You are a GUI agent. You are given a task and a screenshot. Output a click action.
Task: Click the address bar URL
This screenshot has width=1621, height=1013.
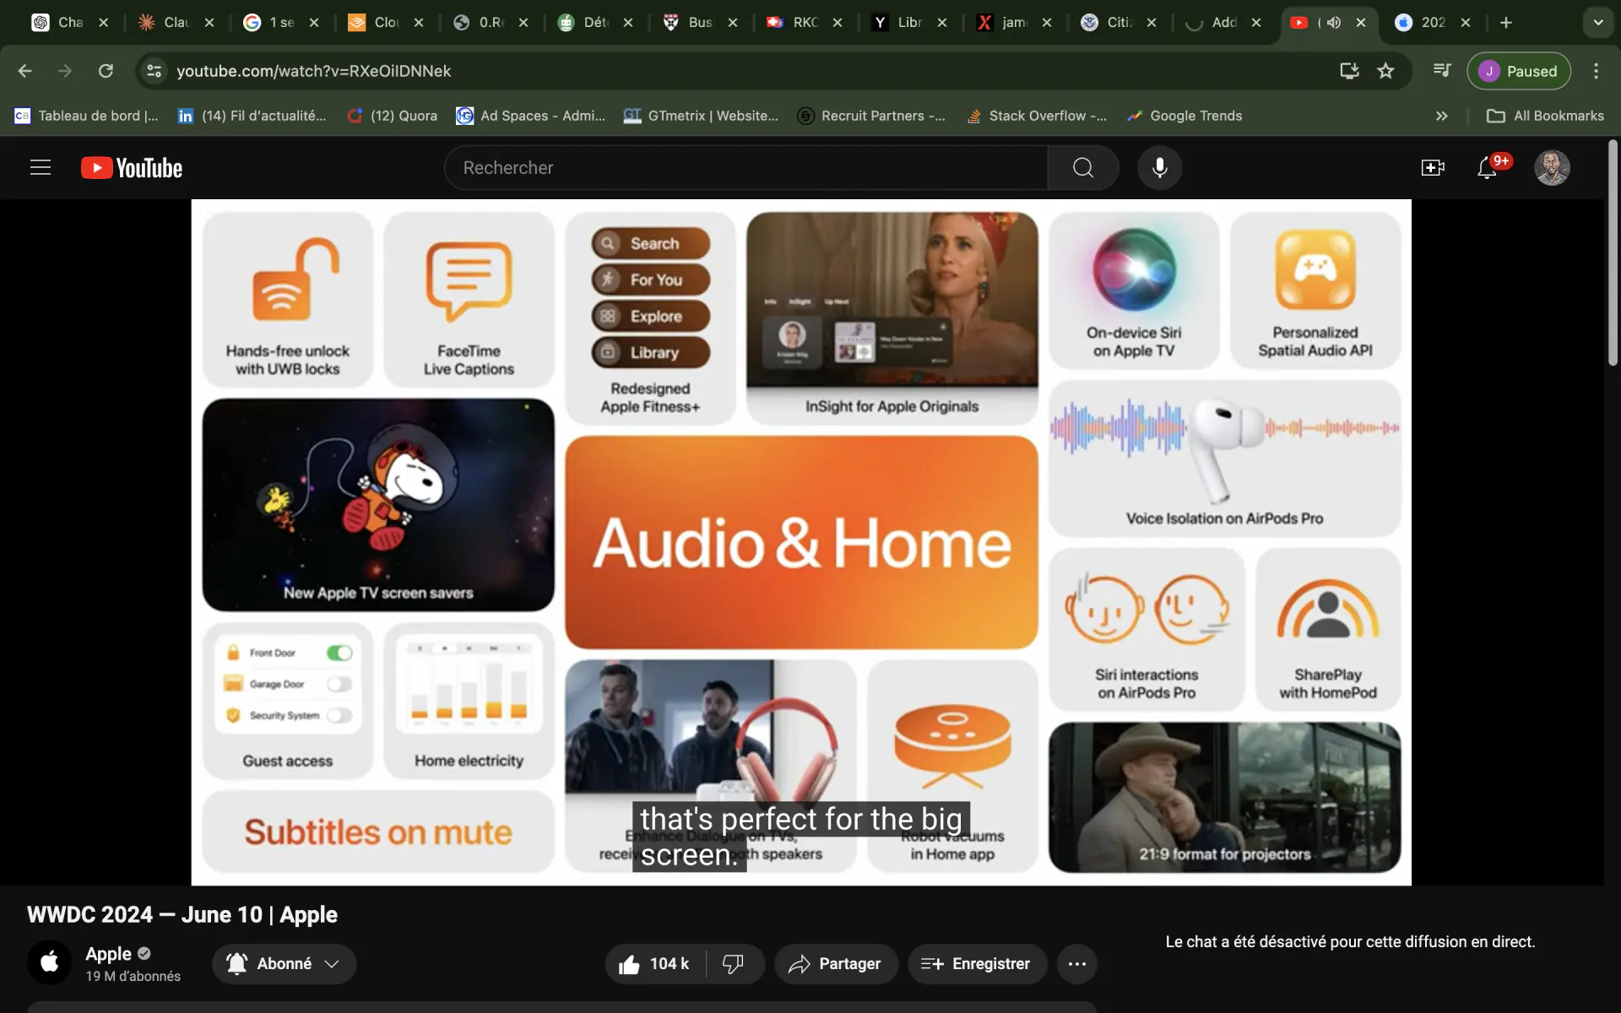(314, 71)
